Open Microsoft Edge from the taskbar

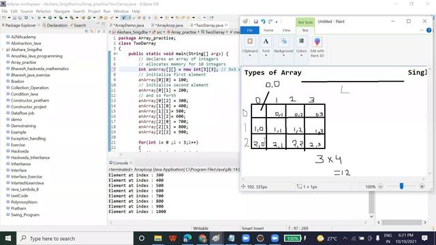point(187,238)
